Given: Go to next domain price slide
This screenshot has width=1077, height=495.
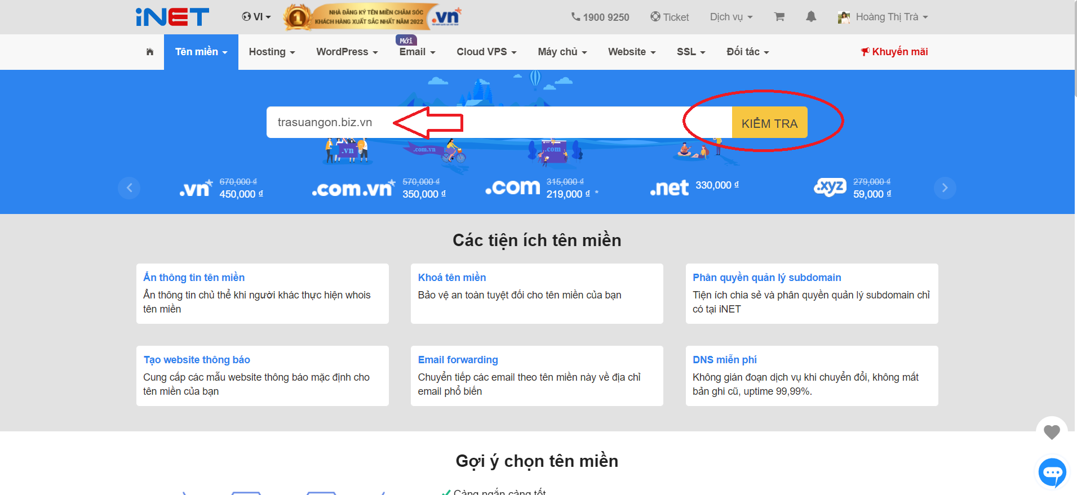Looking at the screenshot, I should point(945,188).
